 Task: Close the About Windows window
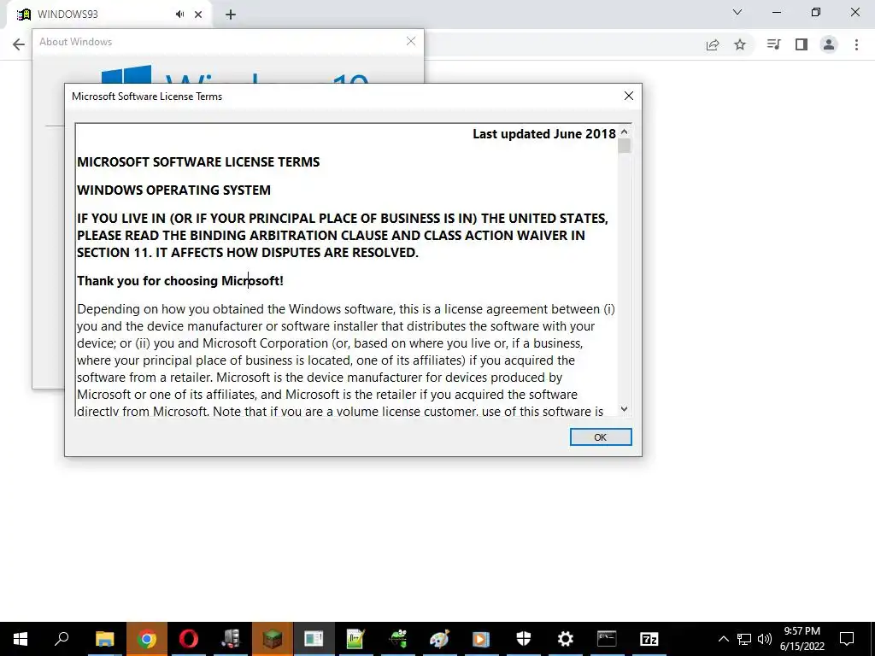click(411, 41)
